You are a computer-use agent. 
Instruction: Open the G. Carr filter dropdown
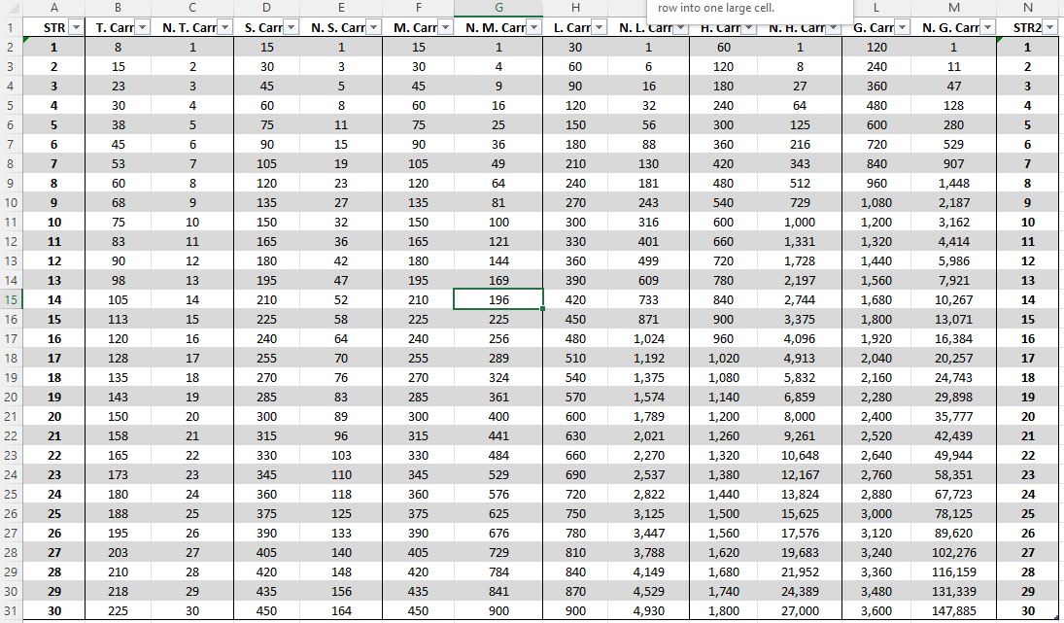(902, 28)
